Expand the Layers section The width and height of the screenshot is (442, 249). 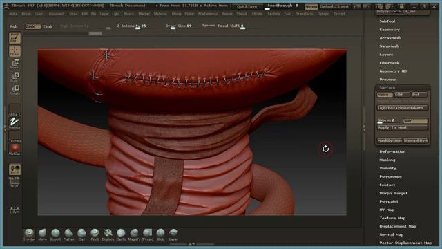tap(386, 55)
